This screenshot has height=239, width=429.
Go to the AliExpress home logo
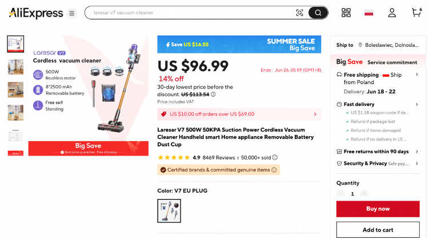click(35, 13)
